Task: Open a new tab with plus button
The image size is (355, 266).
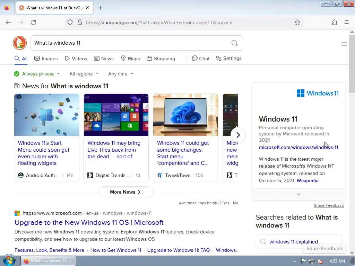Action: tap(100, 8)
